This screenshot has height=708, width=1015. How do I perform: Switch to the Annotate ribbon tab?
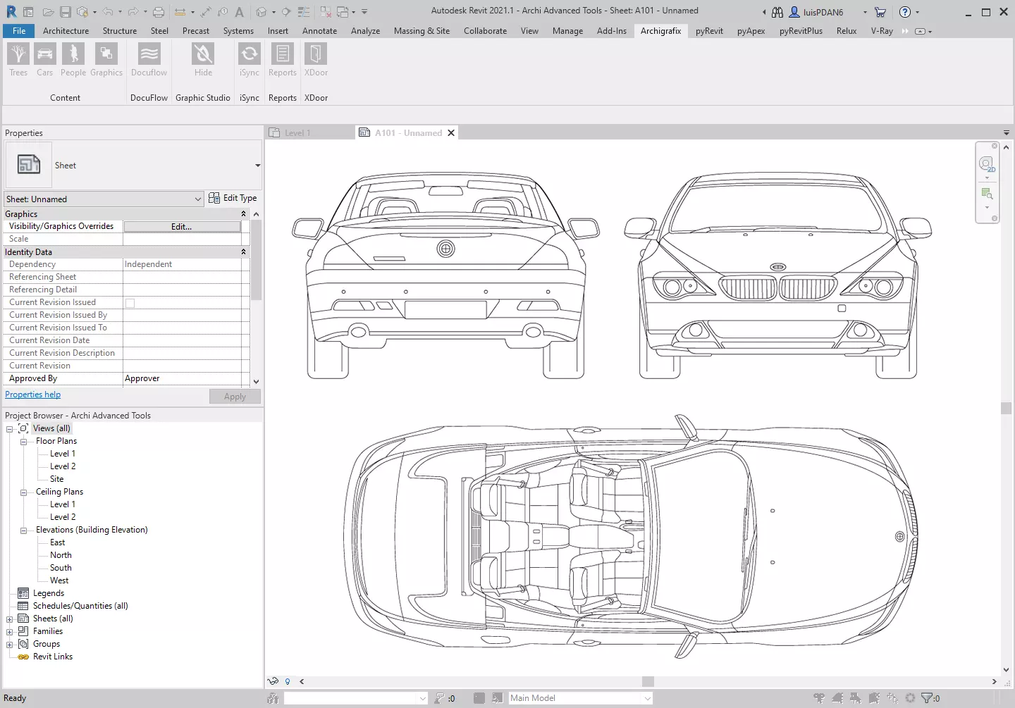319,31
